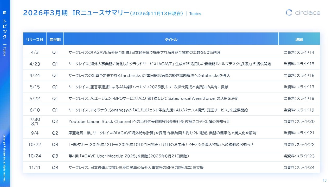Select the Youtube Japan Stock Channel title

coord(149,122)
